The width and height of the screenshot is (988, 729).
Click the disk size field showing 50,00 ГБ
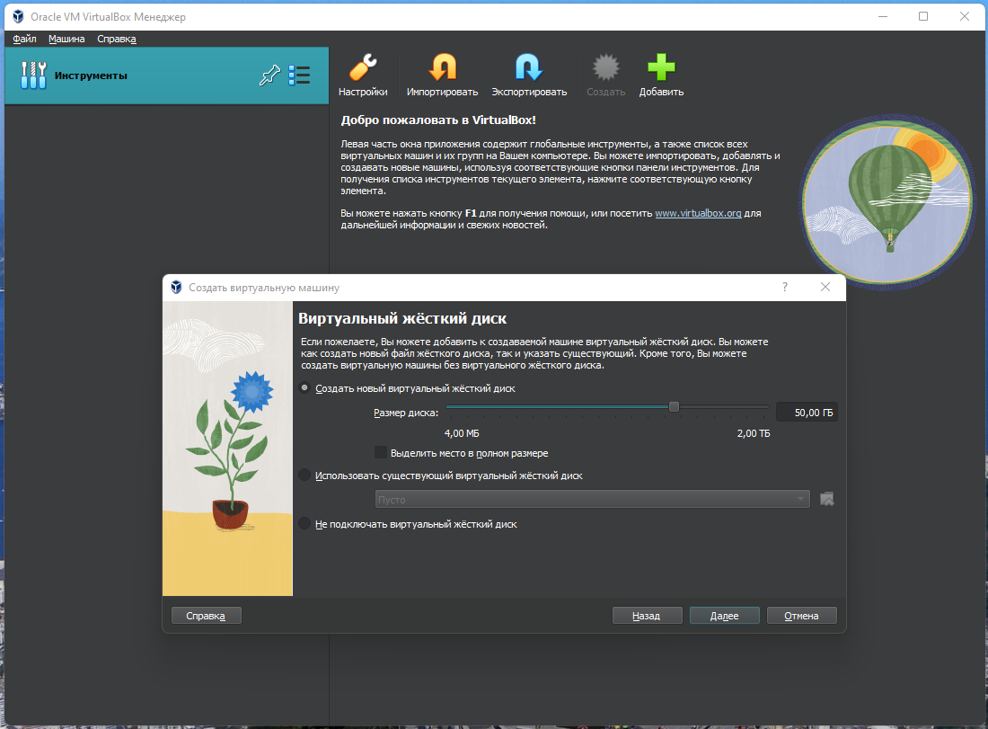807,413
